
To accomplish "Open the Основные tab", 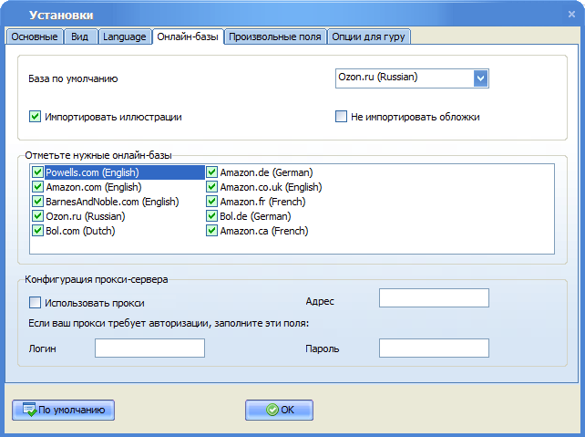I will coord(35,36).
